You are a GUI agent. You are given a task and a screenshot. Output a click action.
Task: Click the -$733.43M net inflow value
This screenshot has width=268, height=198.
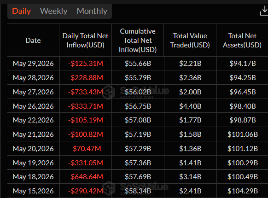86,92
